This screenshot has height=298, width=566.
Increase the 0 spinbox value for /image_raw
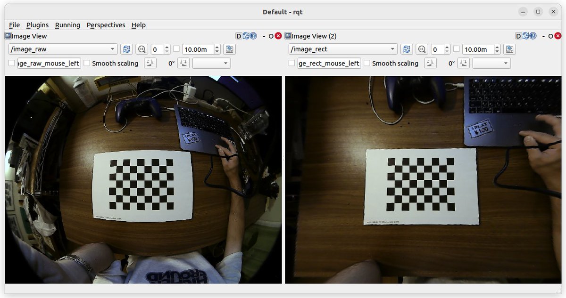point(167,47)
